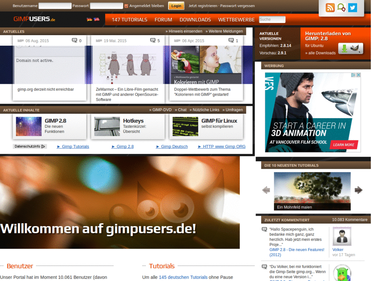Open AdChoices info triangle icon

(353, 75)
